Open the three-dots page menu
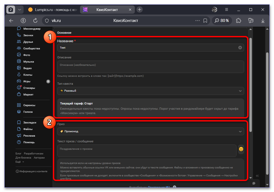 click(x=198, y=21)
